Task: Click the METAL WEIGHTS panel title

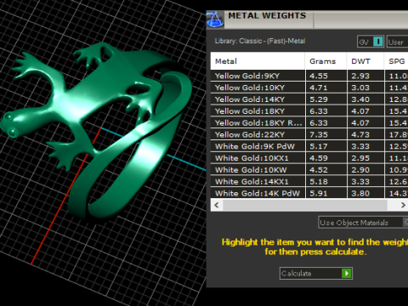Action: (x=267, y=15)
